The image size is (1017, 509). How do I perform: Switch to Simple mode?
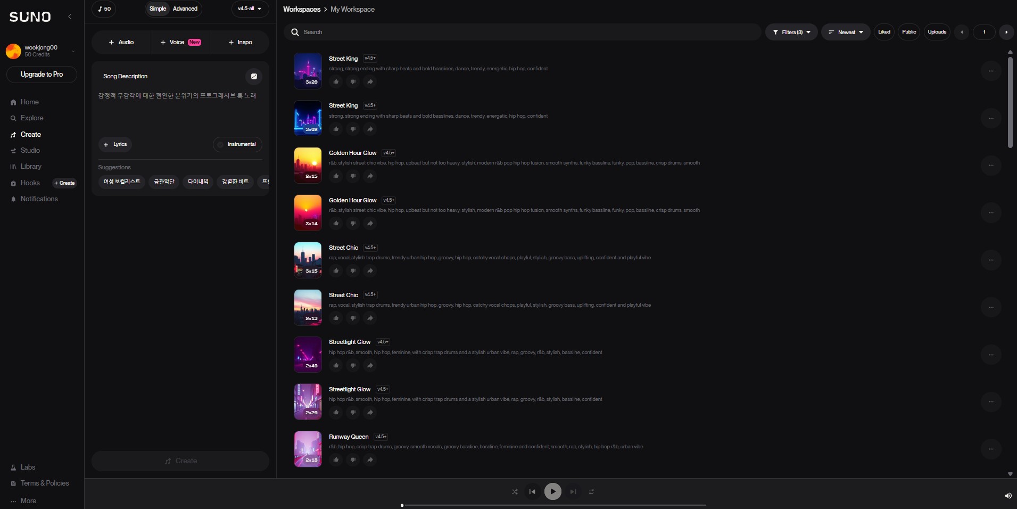click(x=158, y=9)
